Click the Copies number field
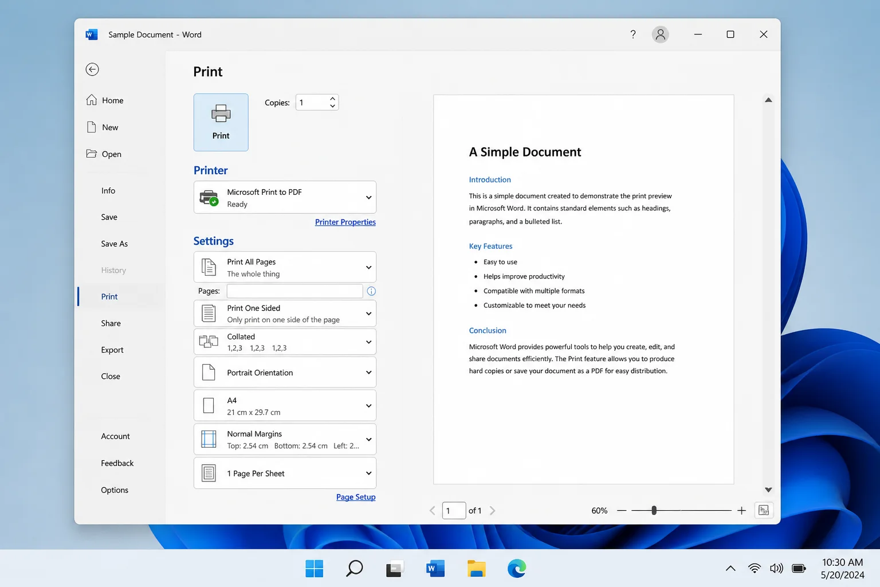The width and height of the screenshot is (880, 587). coord(312,103)
